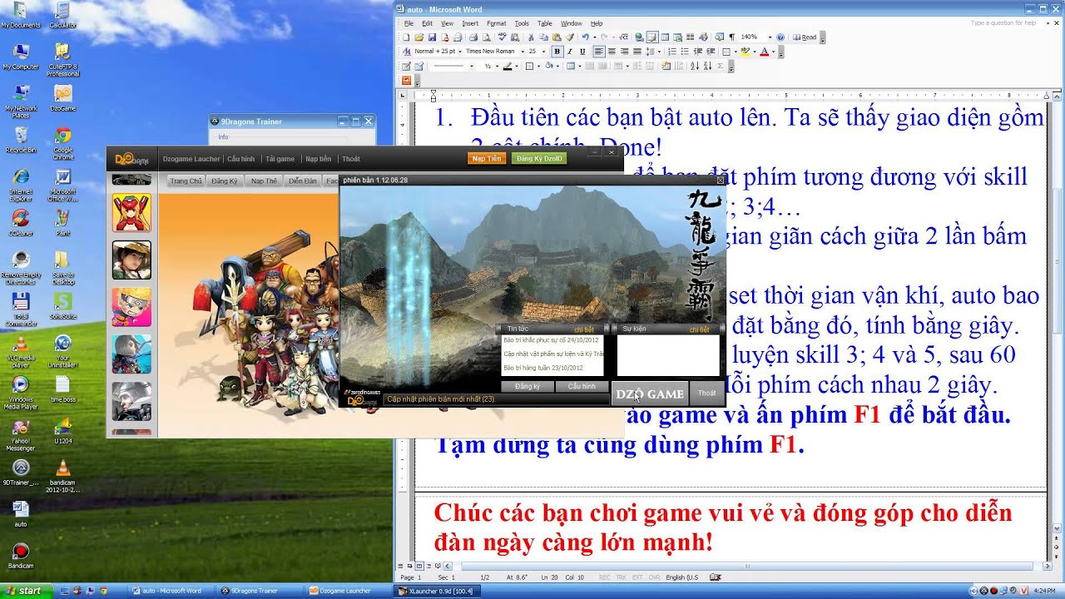Apply the red font color button
The height and width of the screenshot is (599, 1065).
pyautogui.click(x=764, y=52)
